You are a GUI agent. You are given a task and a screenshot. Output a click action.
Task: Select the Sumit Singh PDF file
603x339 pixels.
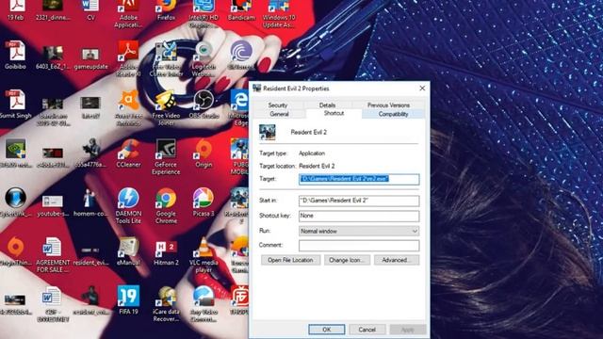tap(15, 105)
